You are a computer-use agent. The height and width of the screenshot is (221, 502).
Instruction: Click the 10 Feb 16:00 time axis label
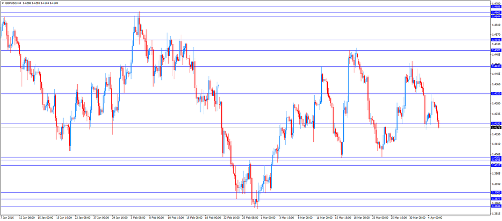pyautogui.click(x=175, y=218)
